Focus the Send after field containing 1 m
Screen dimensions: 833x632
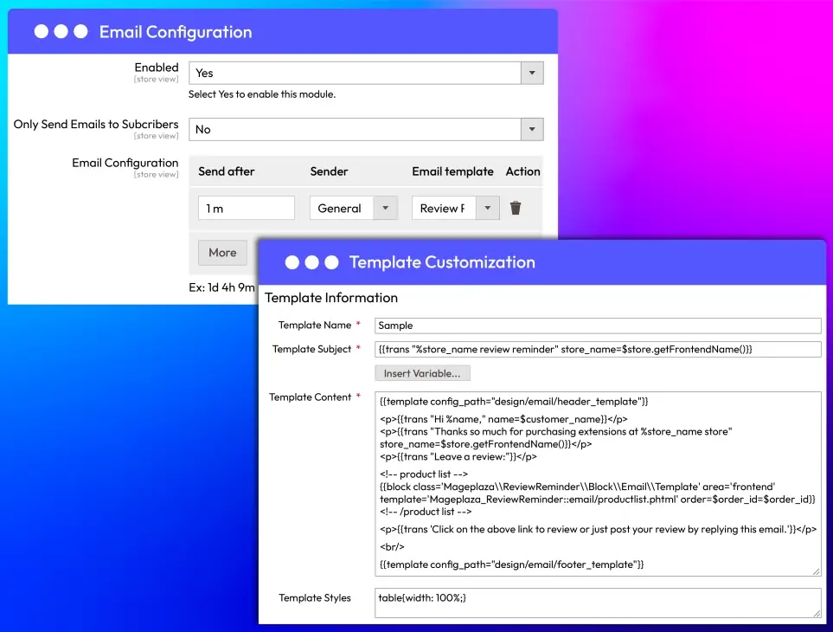click(247, 208)
